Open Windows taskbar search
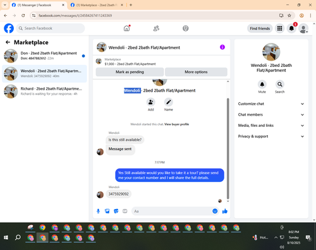 (18, 237)
